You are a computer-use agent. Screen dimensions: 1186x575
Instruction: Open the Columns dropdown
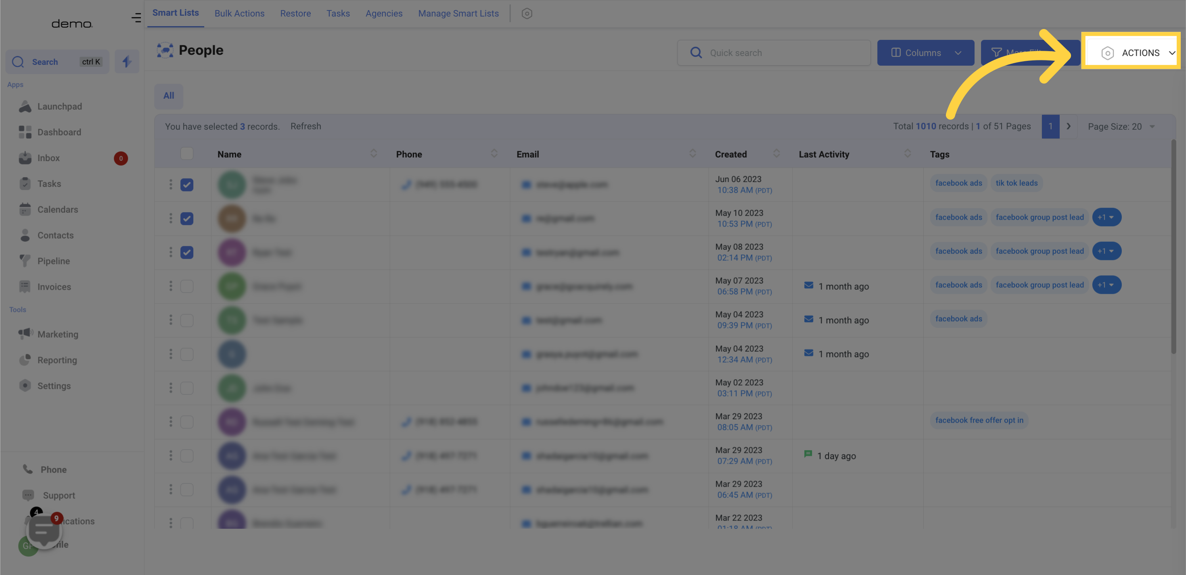pyautogui.click(x=925, y=52)
